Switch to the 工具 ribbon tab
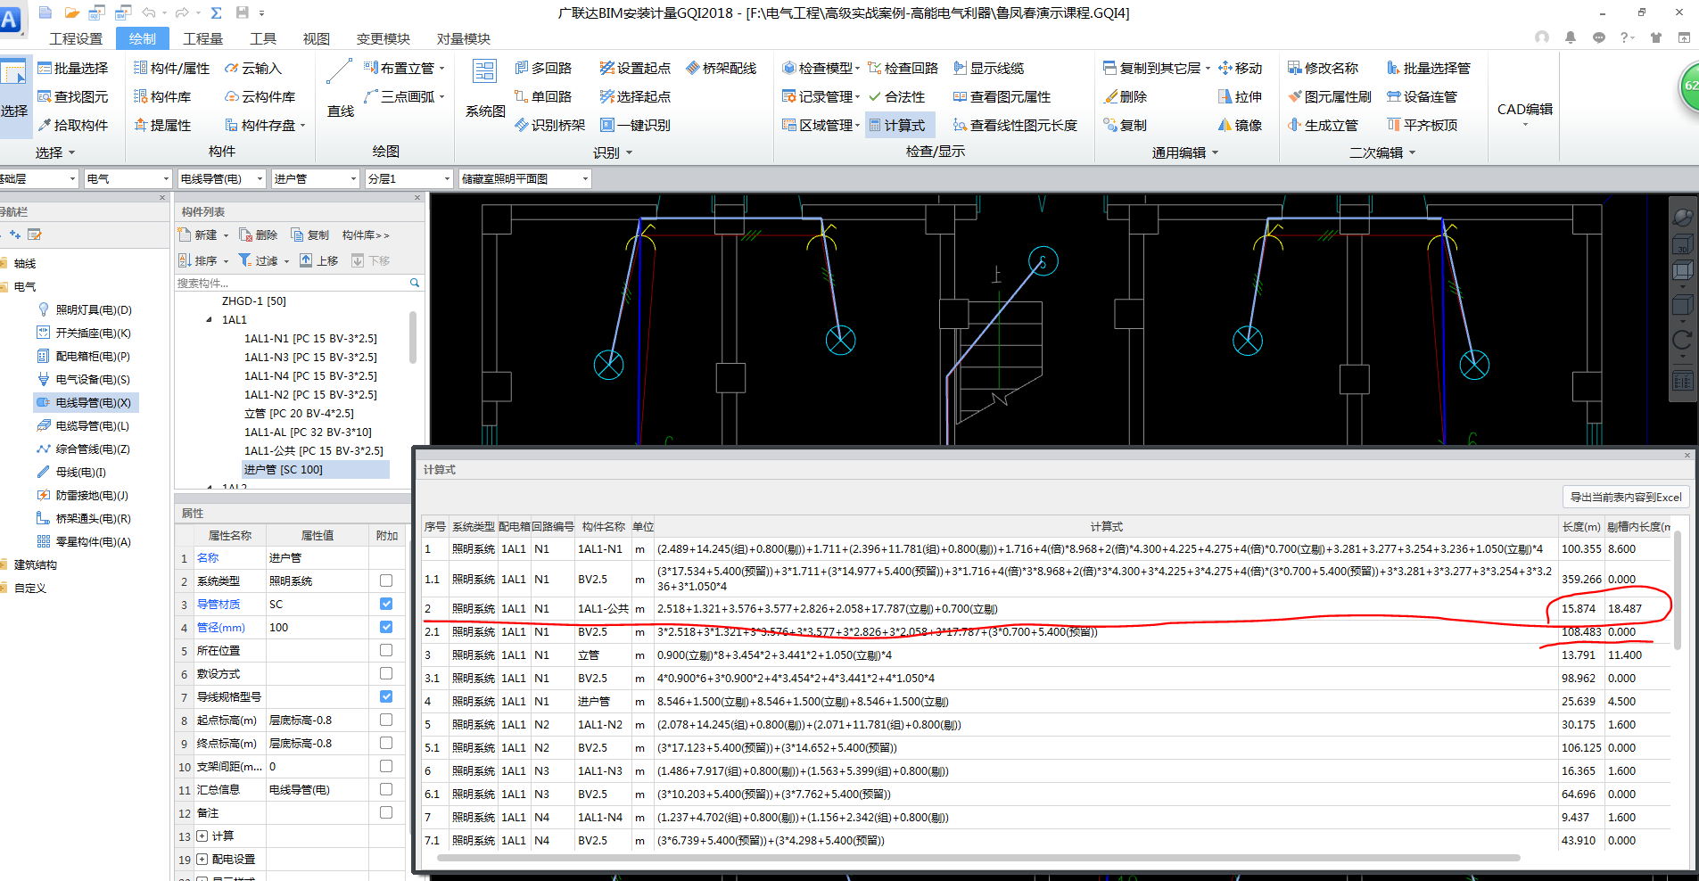This screenshot has width=1699, height=881. (263, 38)
